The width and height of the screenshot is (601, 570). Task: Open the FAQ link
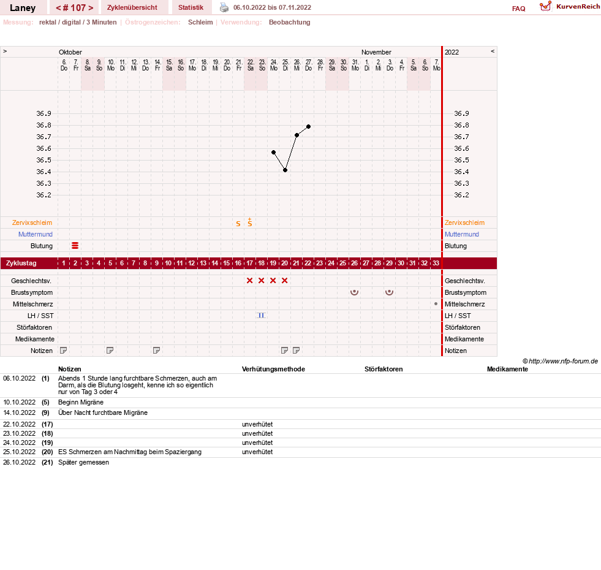pos(518,9)
